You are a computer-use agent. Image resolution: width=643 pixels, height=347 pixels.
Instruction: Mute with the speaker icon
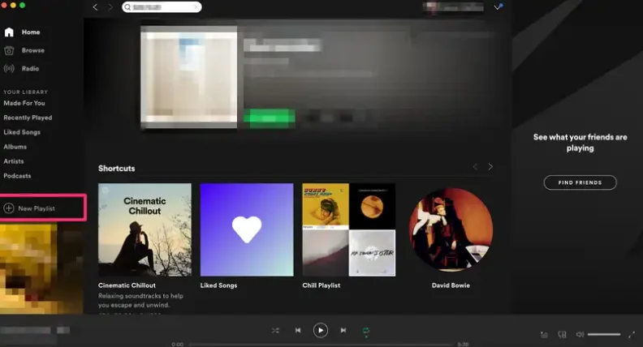[580, 334]
